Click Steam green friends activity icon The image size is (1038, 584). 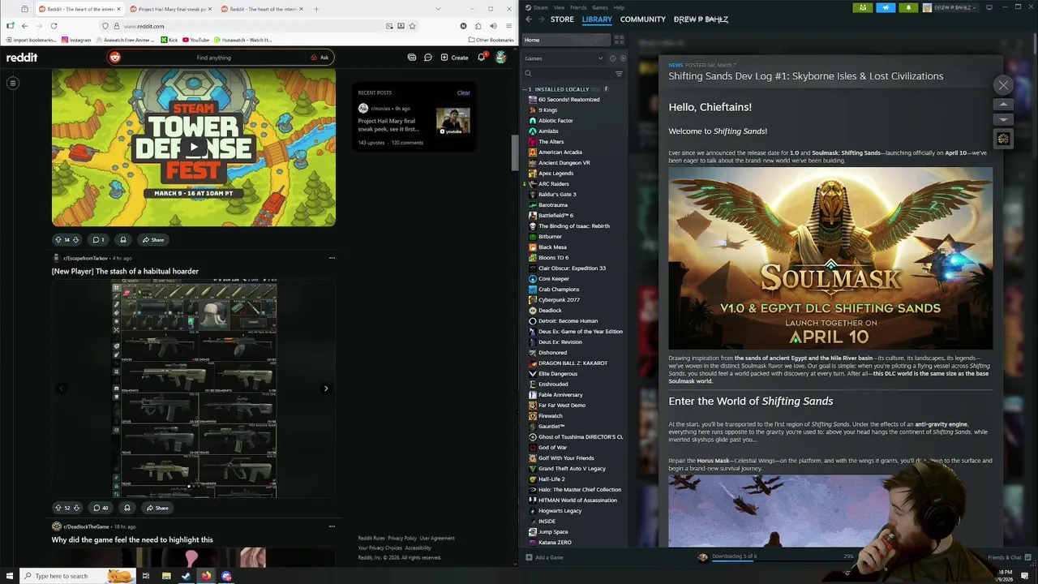coord(863,7)
